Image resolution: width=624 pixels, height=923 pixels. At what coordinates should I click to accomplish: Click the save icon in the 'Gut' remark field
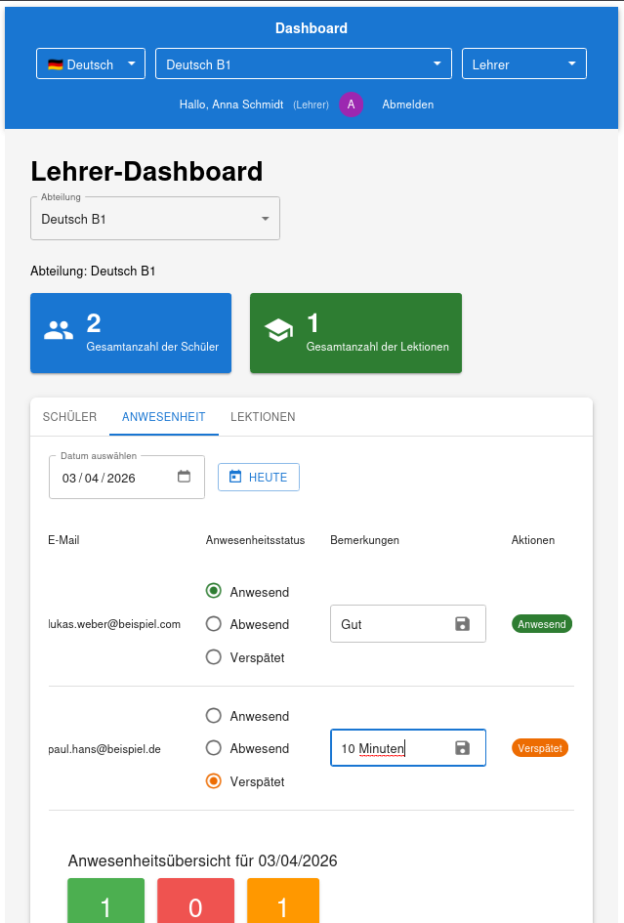pos(463,624)
